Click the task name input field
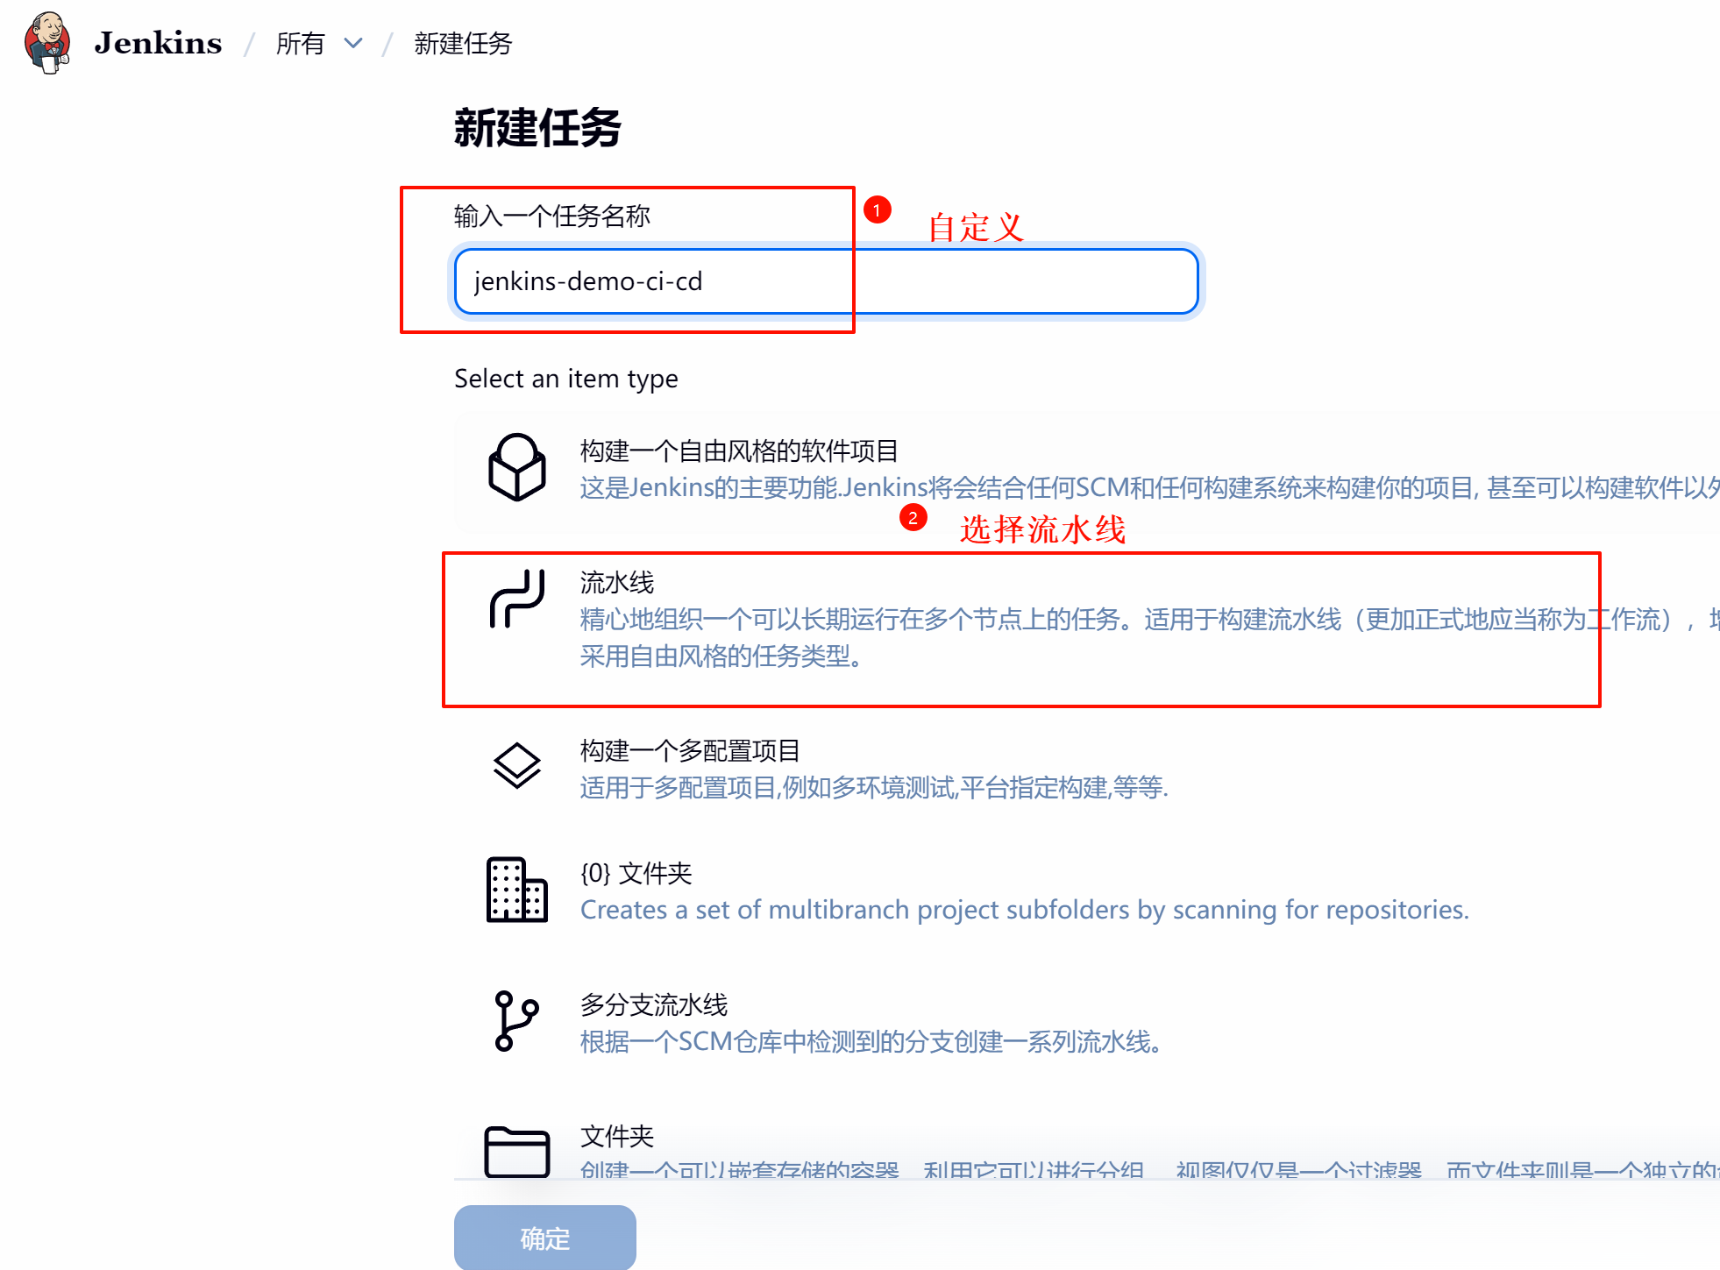This screenshot has width=1720, height=1270. click(x=826, y=281)
